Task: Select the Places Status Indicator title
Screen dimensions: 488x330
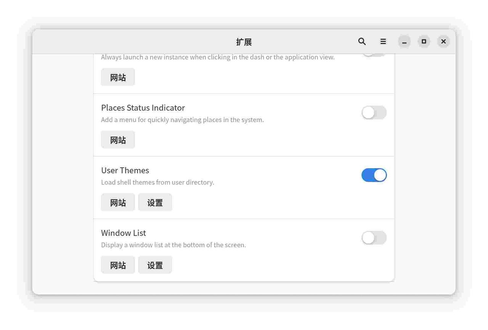Action: click(143, 108)
